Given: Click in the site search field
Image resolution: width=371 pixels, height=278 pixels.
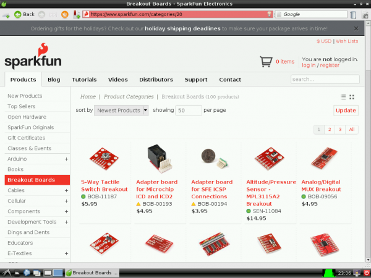Looking at the screenshot, I should [x=325, y=79].
